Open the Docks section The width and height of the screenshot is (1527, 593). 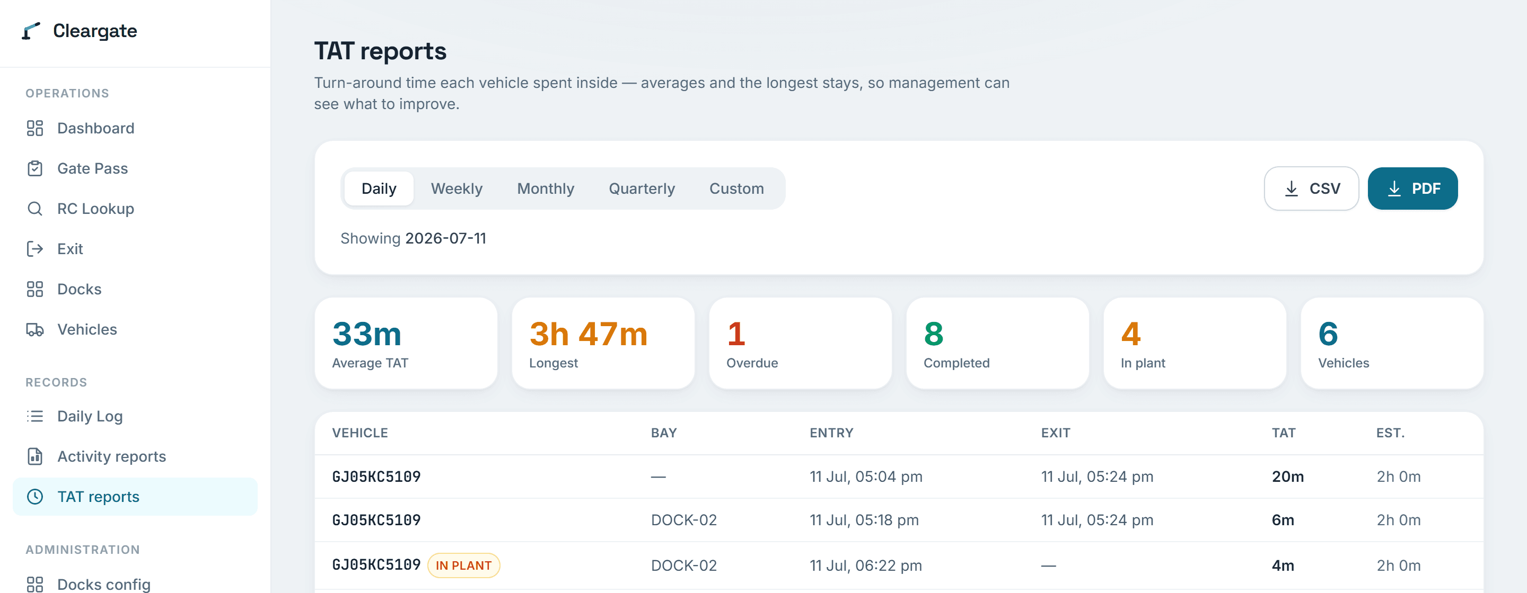(135, 290)
